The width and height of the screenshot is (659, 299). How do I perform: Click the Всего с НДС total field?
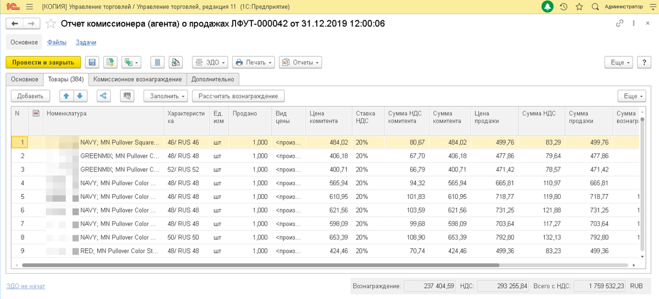click(x=599, y=286)
